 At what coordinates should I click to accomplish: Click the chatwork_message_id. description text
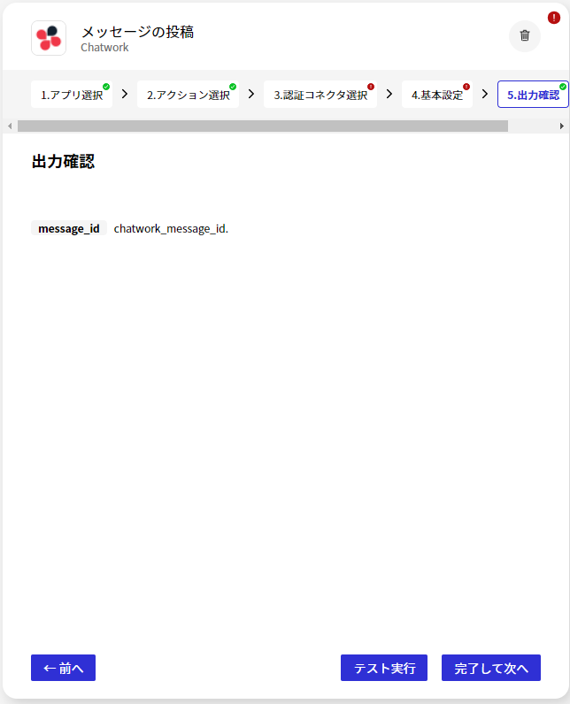(171, 228)
